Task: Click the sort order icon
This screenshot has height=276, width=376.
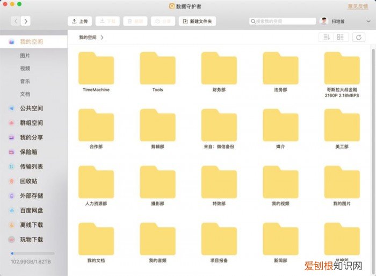Action: click(327, 37)
